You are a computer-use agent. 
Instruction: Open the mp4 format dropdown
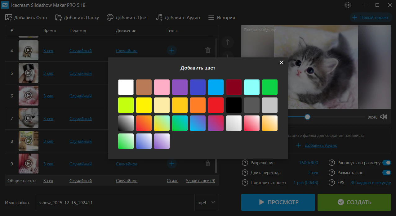tap(207, 202)
